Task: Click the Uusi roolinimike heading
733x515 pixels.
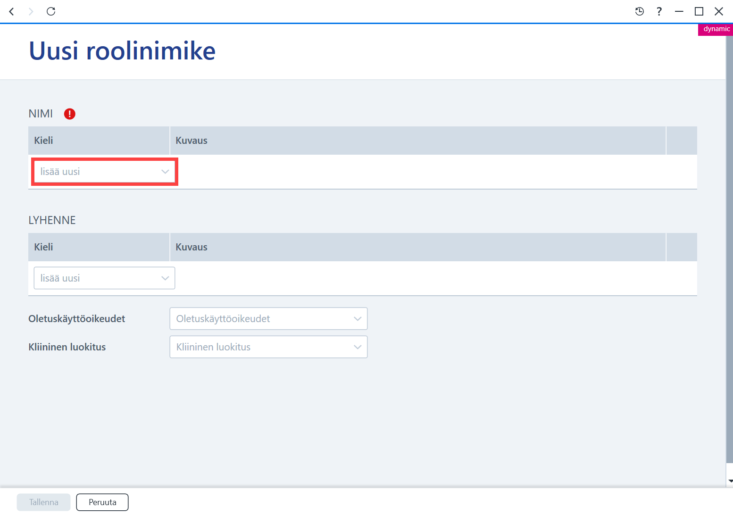Action: pyautogui.click(x=122, y=51)
